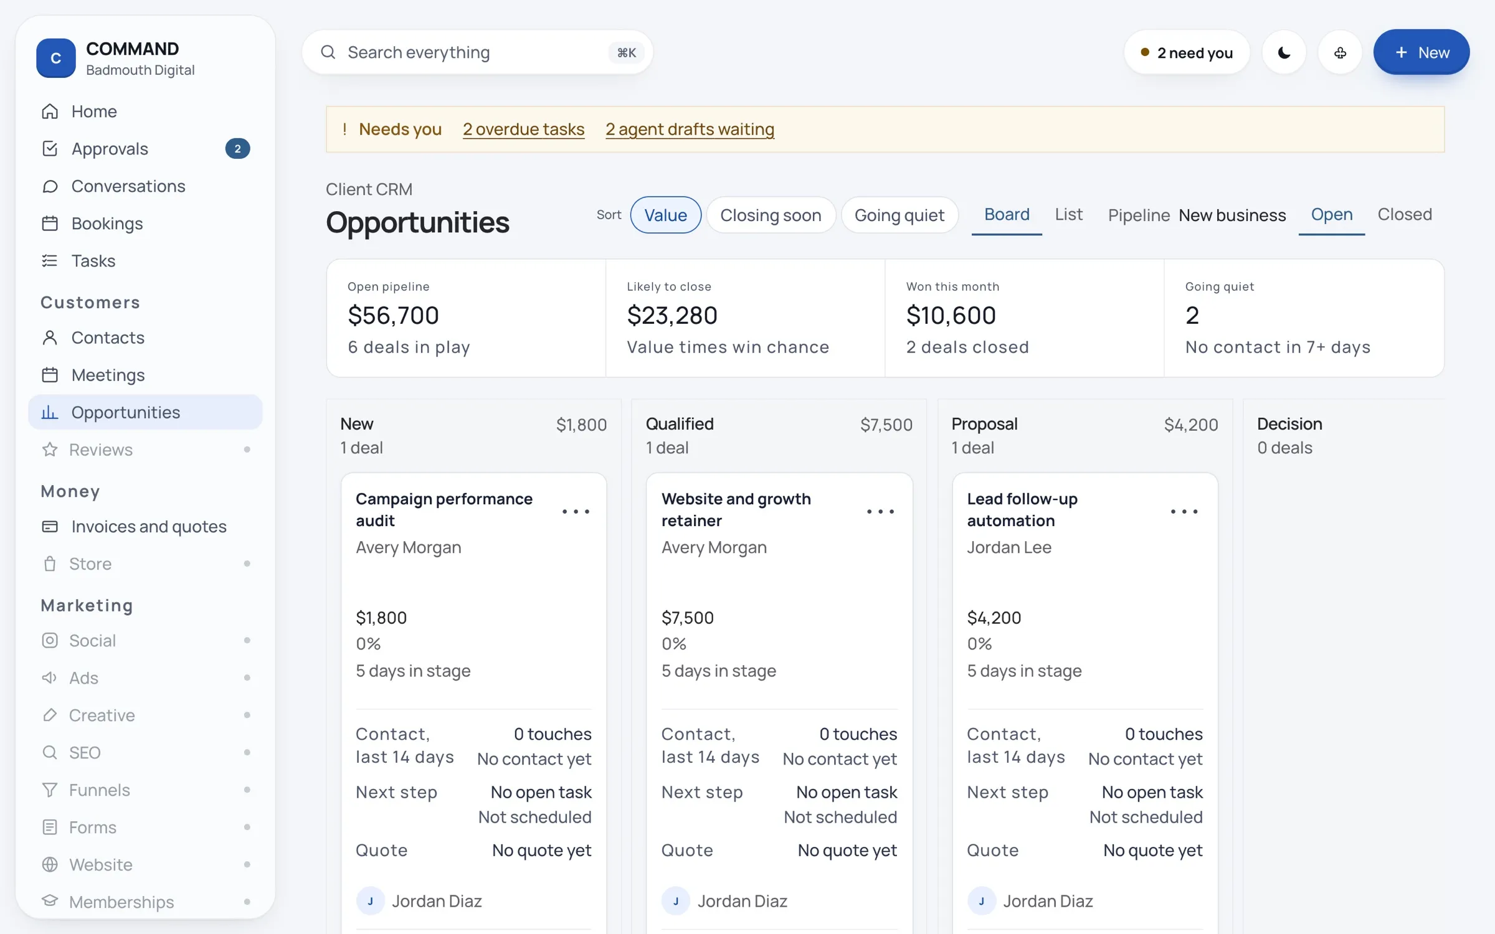Go to Approvals section
Viewport: 1495px width, 934px height.
click(x=145, y=149)
